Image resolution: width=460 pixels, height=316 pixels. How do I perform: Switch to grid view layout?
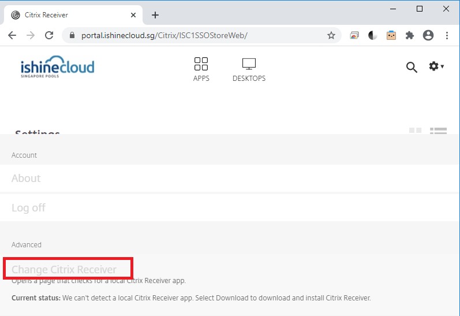415,131
